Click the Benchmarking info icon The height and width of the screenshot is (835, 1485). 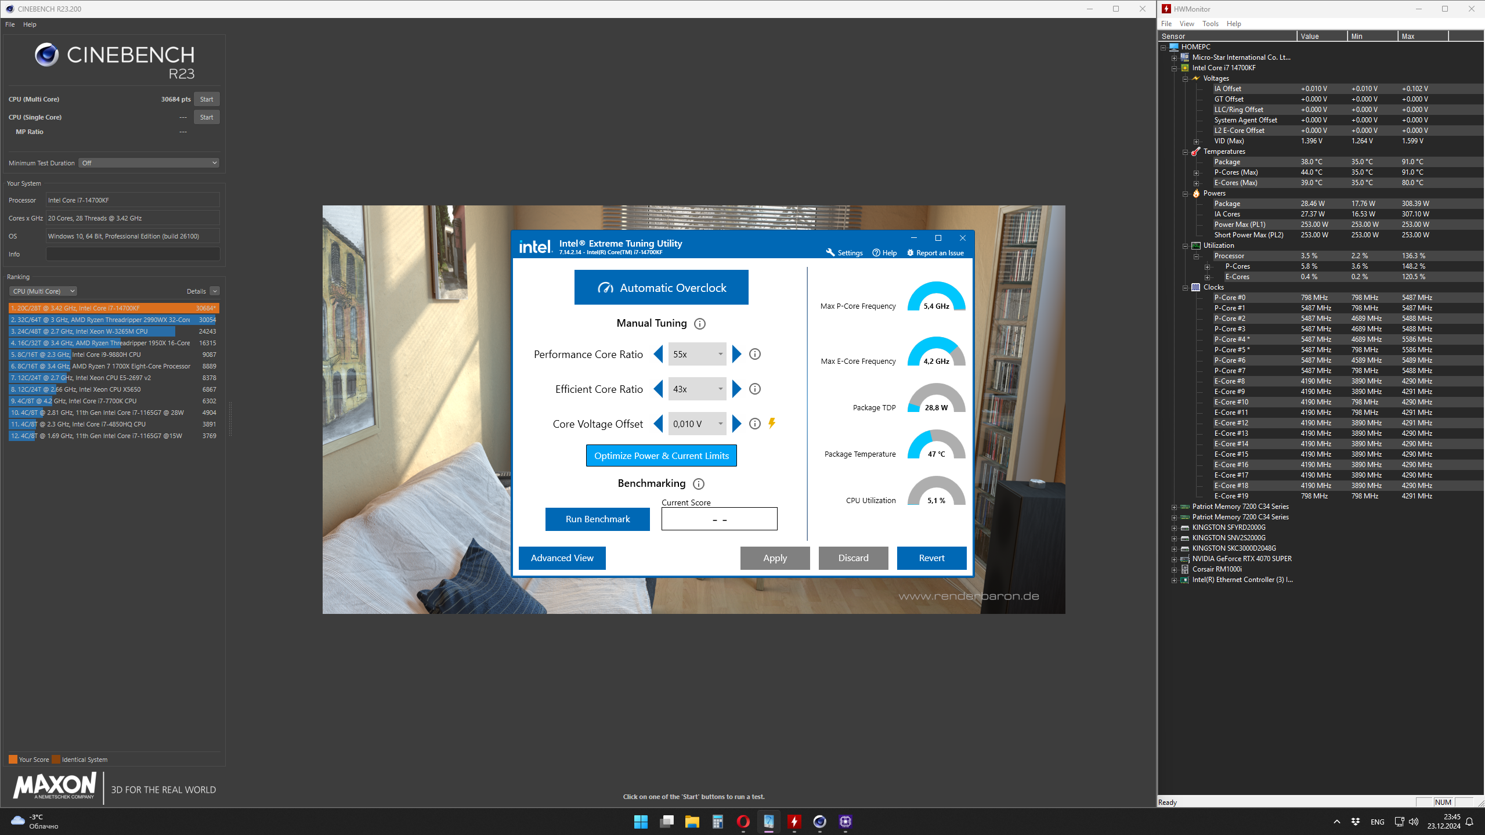(699, 484)
